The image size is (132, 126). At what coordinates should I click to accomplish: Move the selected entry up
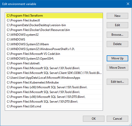117,58
